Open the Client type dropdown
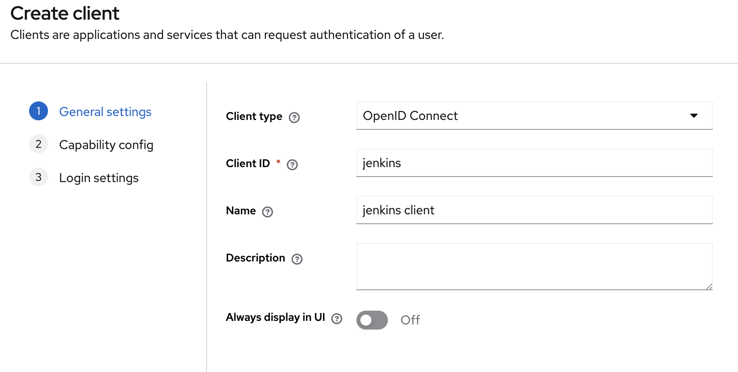The height and width of the screenshot is (372, 738). 535,116
